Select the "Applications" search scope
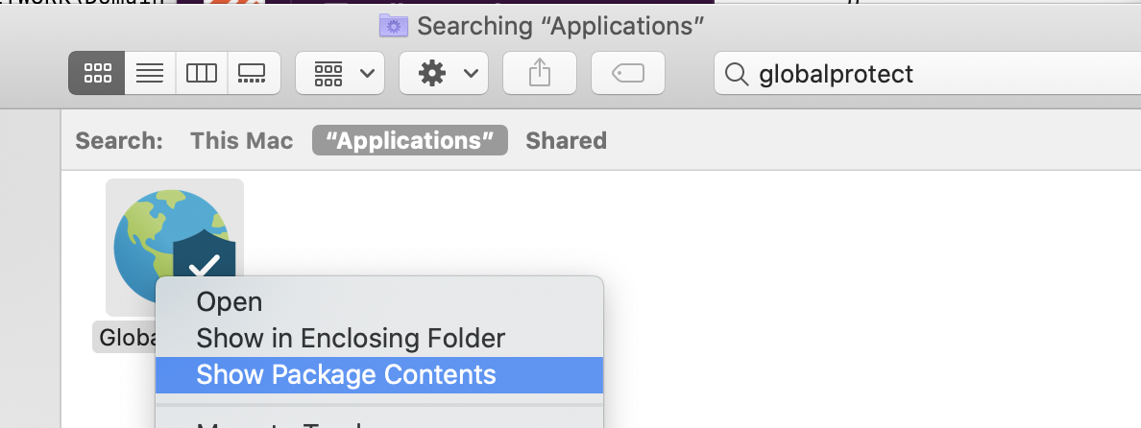 point(410,141)
